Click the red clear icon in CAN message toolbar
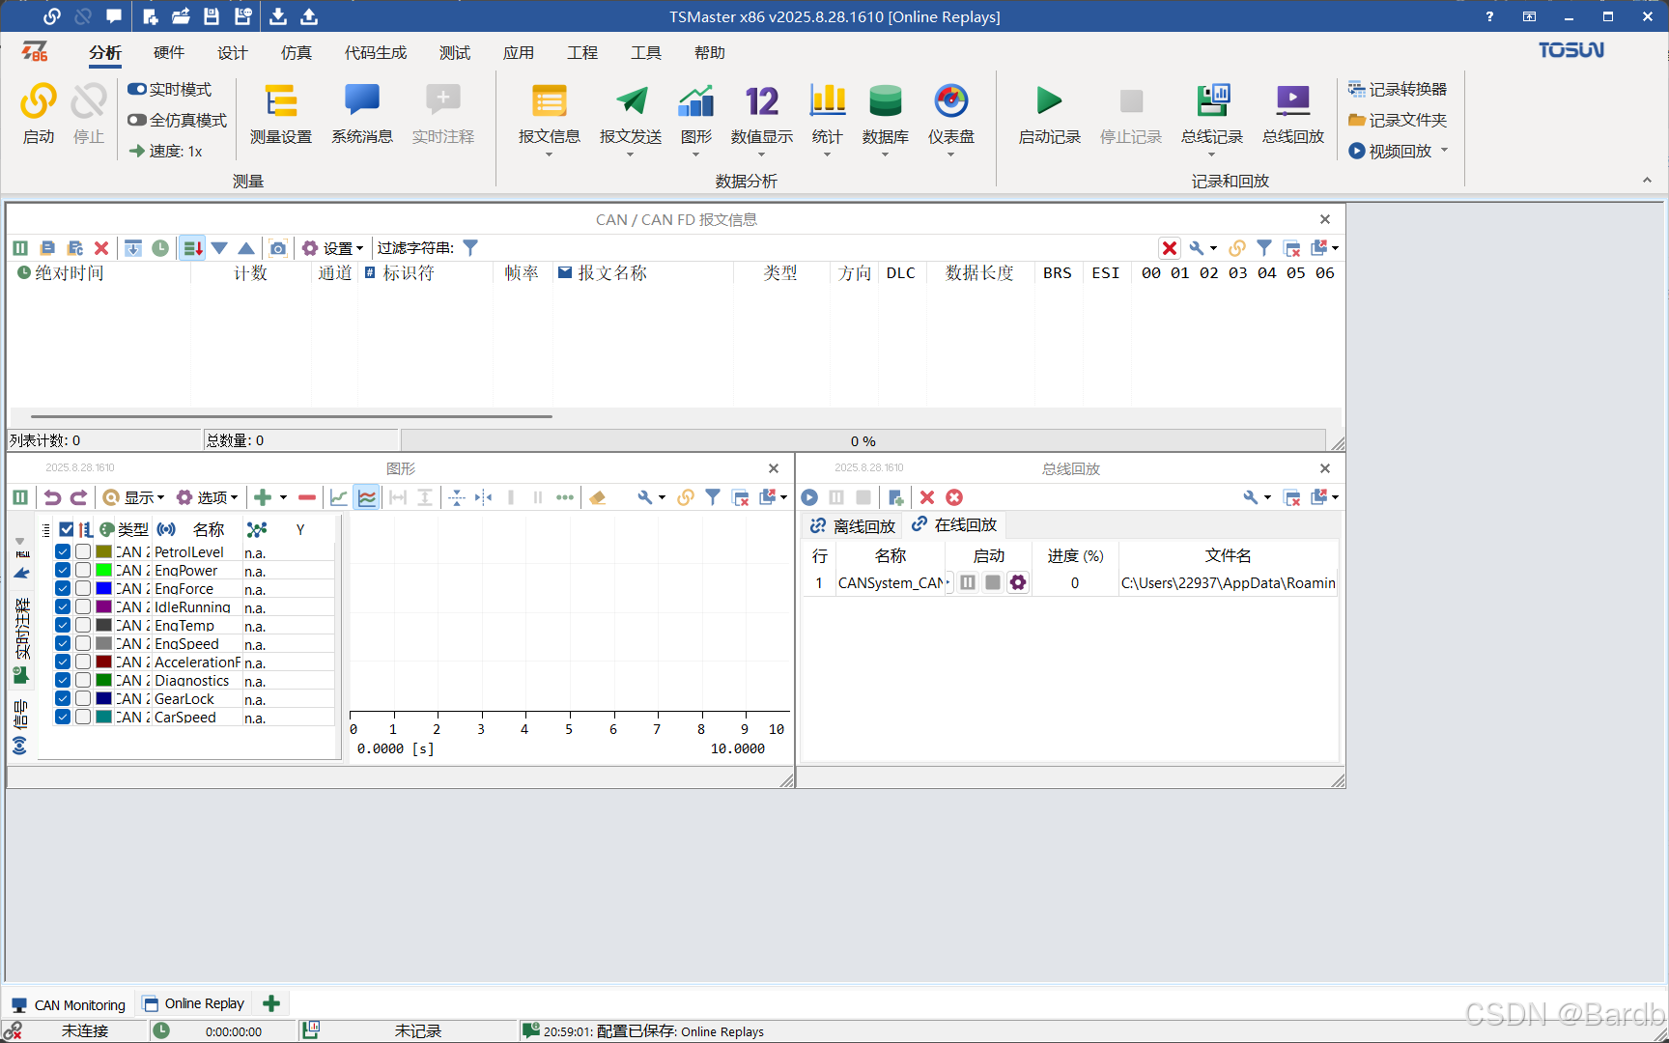Image resolution: width=1669 pixels, height=1043 pixels. pyautogui.click(x=101, y=248)
